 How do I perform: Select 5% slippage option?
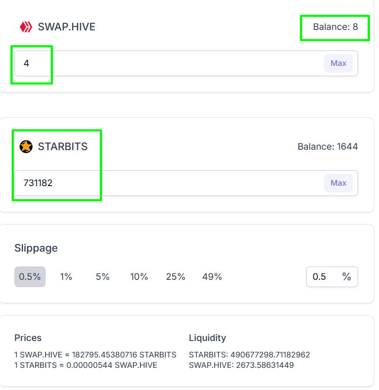(x=103, y=277)
